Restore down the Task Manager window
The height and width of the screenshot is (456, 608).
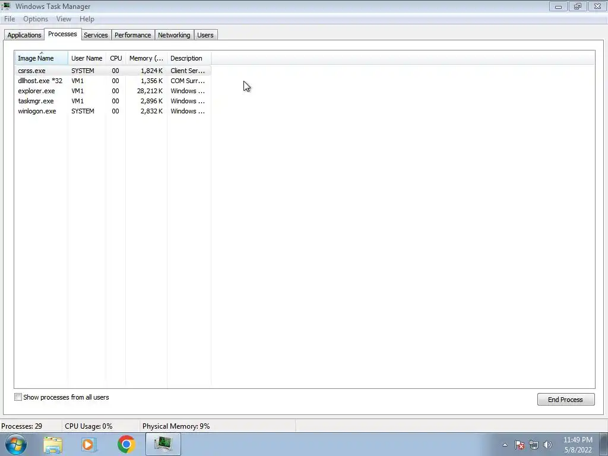coord(578,6)
